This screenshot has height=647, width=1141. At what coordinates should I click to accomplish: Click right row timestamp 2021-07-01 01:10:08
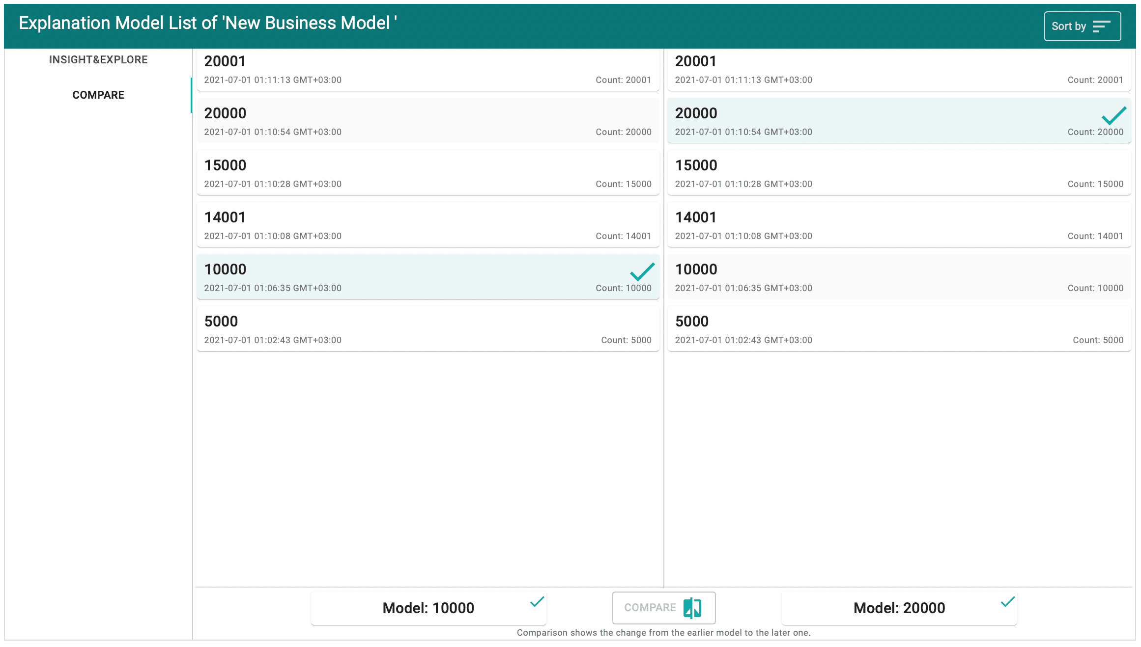(743, 236)
